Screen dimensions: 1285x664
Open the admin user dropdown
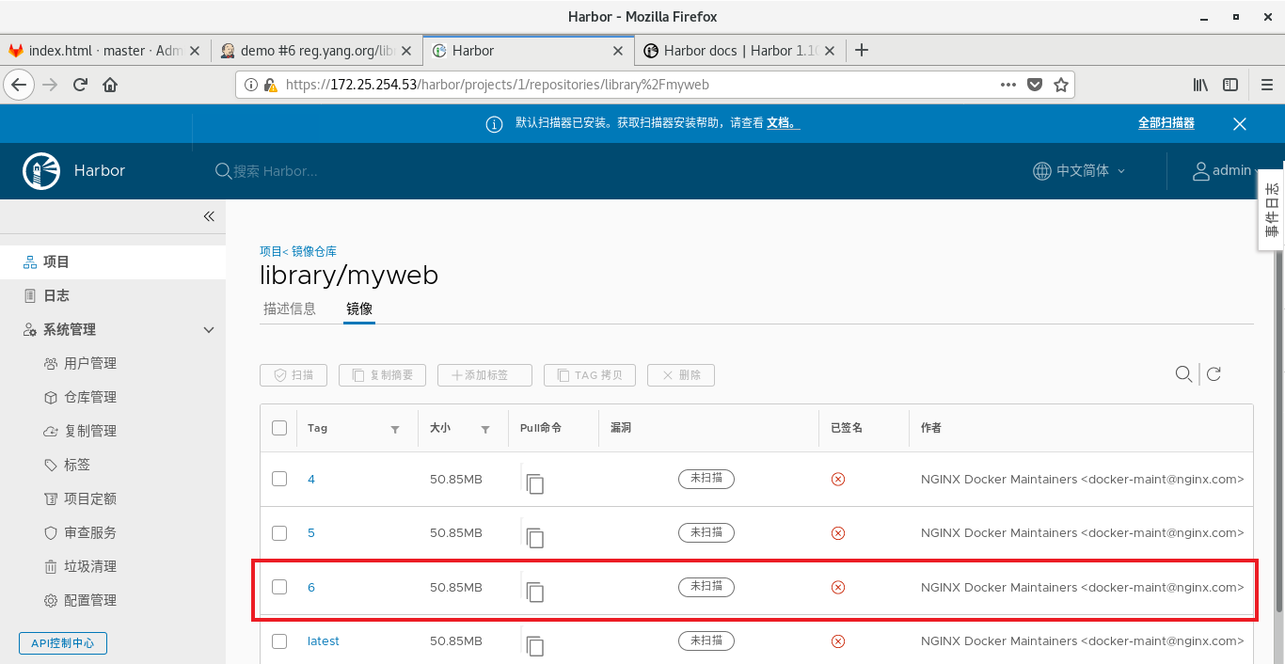(1226, 170)
